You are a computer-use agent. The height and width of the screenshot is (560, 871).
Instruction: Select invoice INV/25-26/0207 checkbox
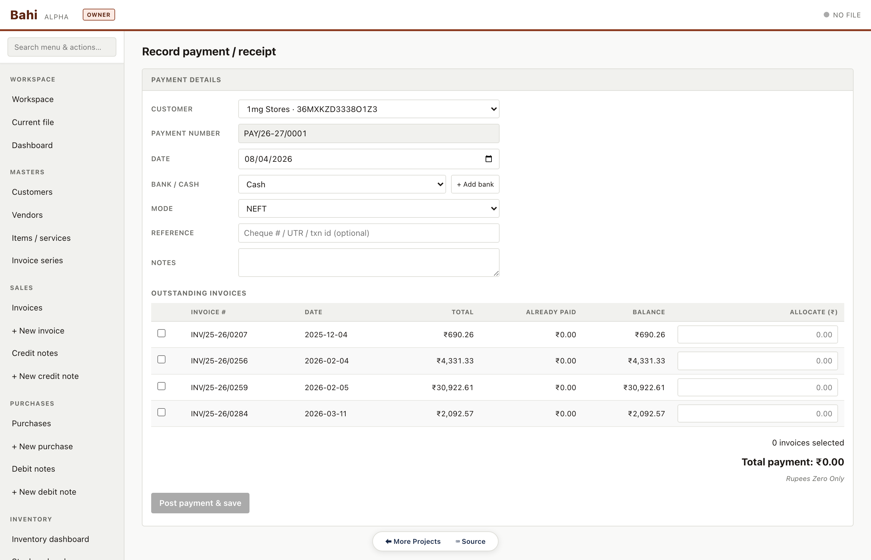[161, 334]
